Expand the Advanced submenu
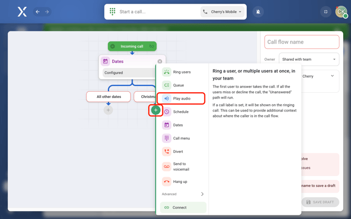Image resolution: width=351 pixels, height=219 pixels. click(x=183, y=194)
